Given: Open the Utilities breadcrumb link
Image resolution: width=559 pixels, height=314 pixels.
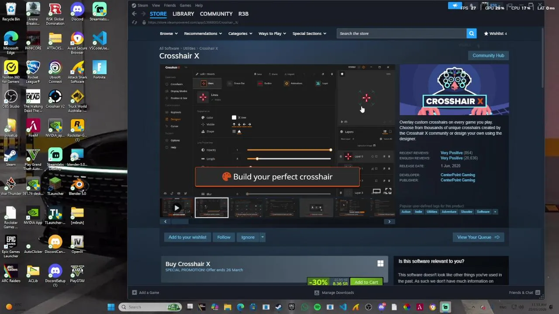Looking at the screenshot, I should pos(189,48).
